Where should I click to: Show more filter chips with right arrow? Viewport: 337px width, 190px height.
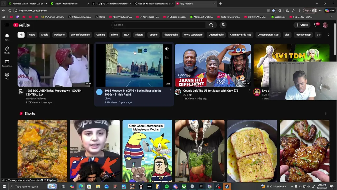pyautogui.click(x=329, y=35)
